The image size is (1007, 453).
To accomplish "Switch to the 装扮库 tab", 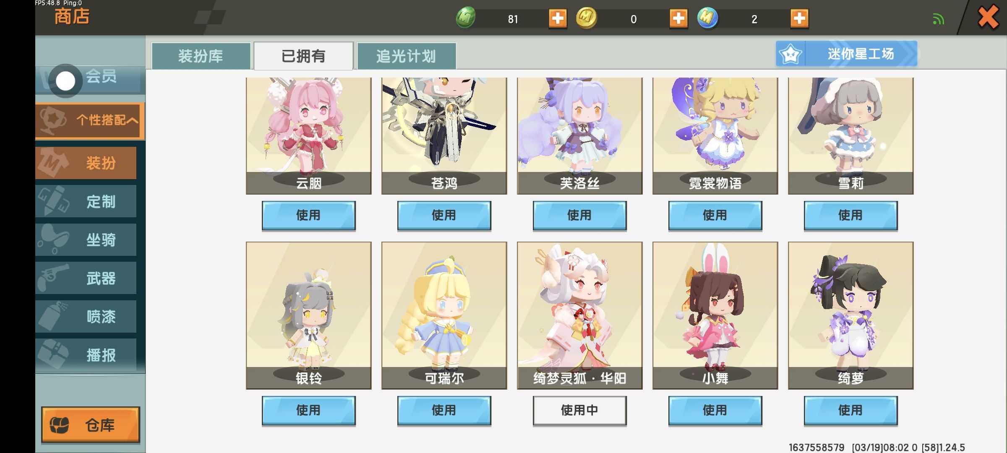I will pos(201,56).
